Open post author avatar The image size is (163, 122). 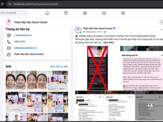(x=78, y=30)
